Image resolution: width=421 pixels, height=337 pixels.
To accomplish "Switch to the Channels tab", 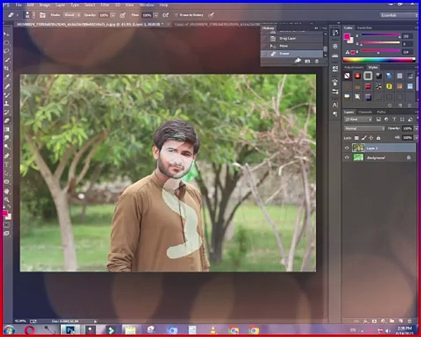I will [365, 112].
